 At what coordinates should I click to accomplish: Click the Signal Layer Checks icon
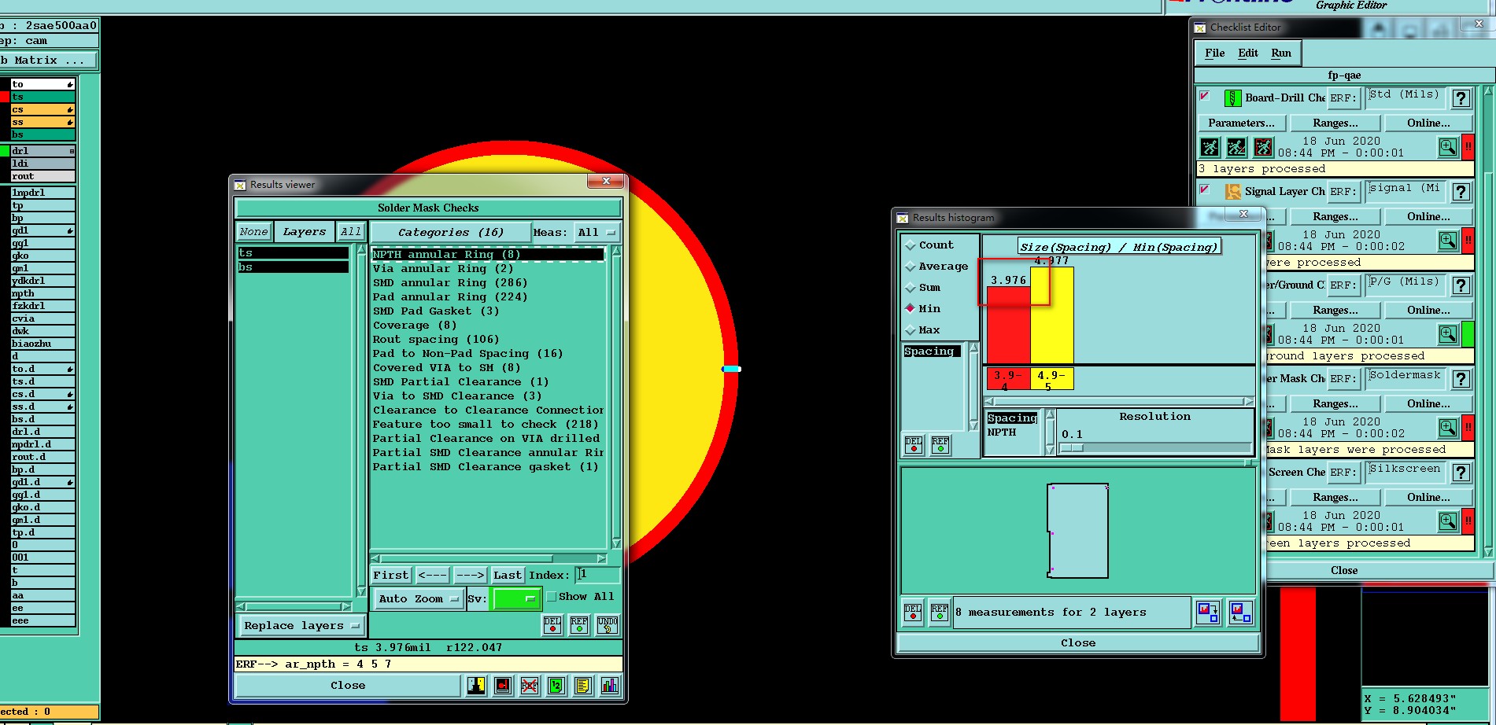pyautogui.click(x=1232, y=192)
